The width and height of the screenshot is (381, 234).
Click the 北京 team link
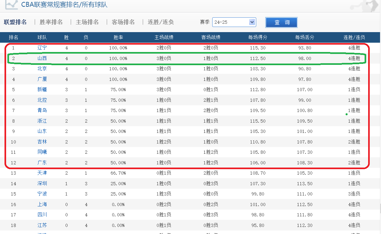click(x=42, y=69)
